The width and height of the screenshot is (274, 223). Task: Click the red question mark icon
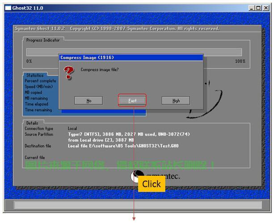68,73
